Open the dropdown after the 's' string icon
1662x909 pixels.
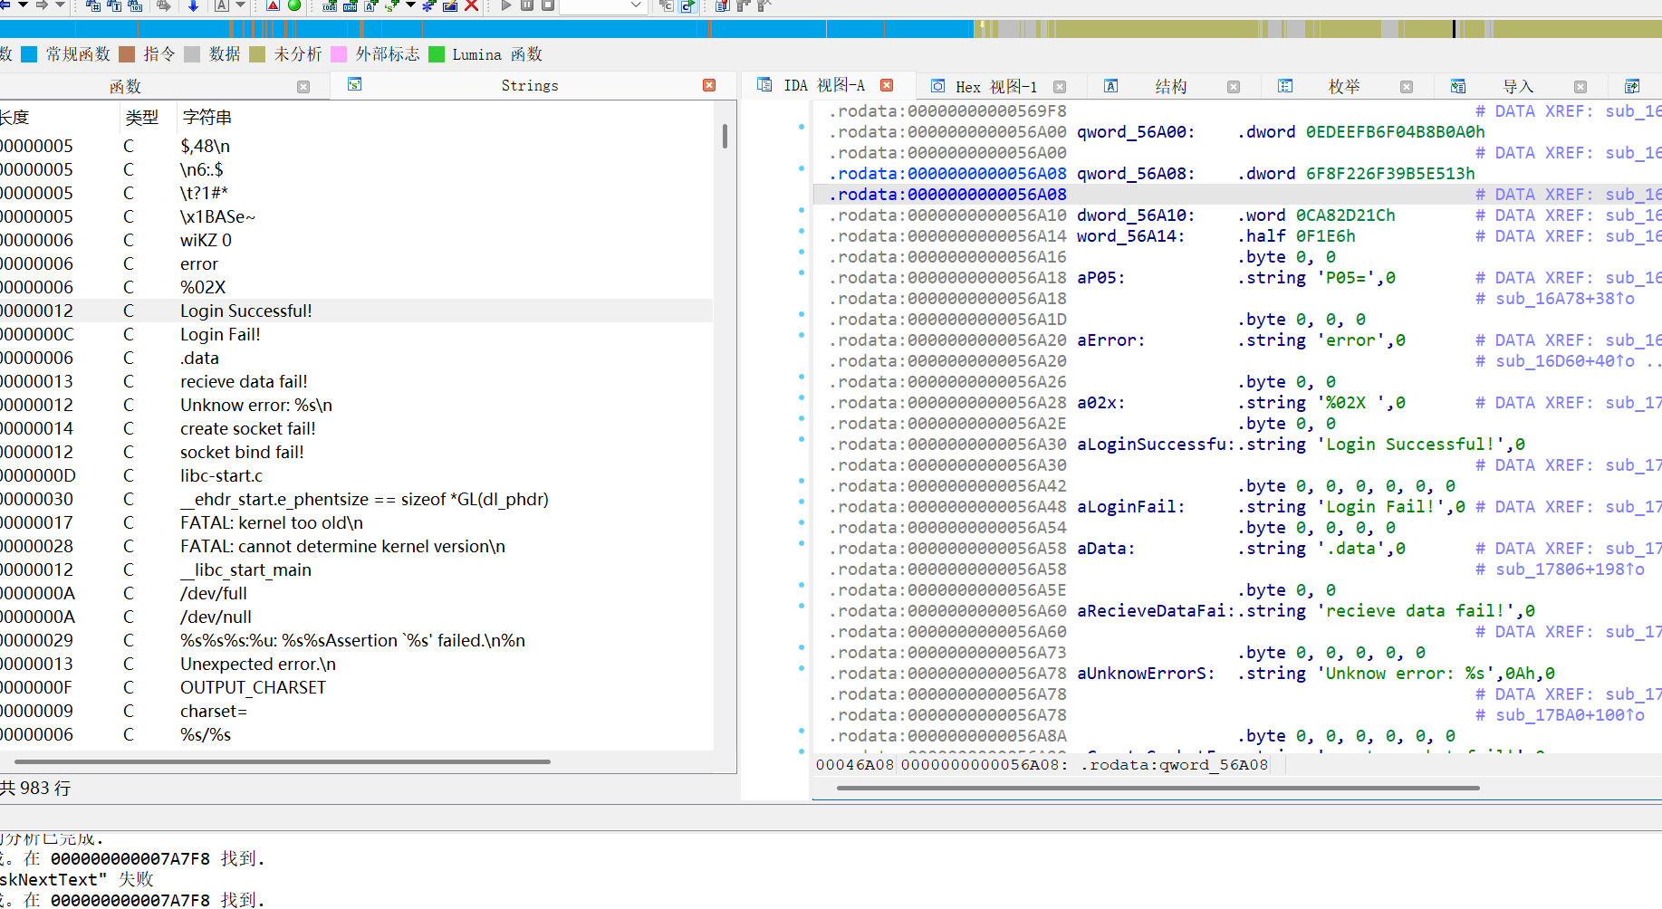pos(410,5)
